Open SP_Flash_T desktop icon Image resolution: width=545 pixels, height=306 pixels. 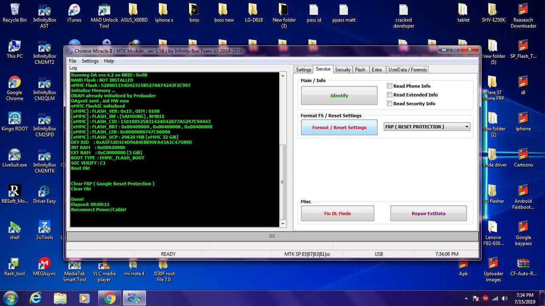point(523,49)
